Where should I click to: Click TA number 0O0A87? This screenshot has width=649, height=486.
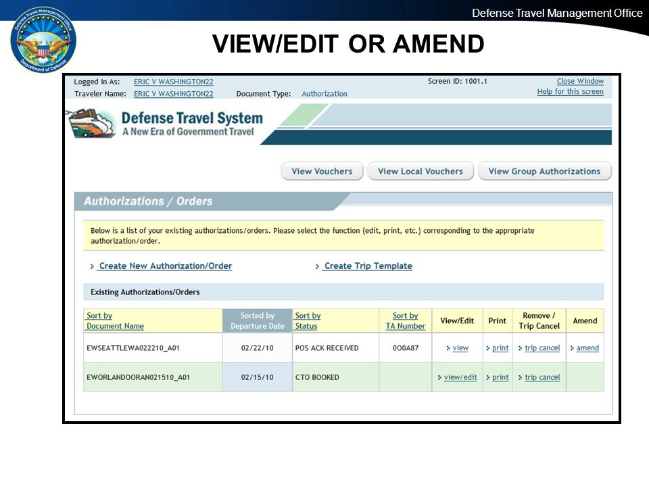click(406, 348)
